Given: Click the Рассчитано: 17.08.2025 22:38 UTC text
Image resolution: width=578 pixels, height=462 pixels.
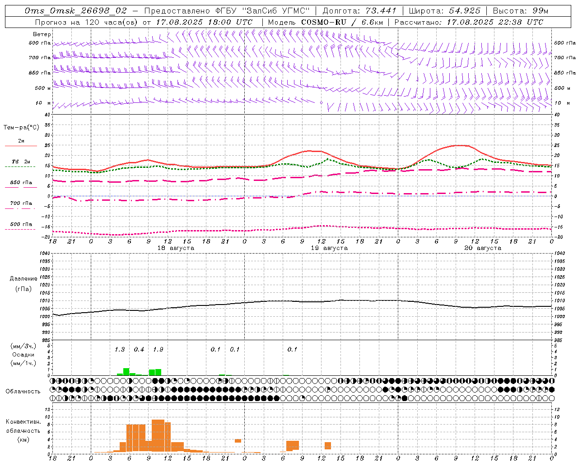Looking at the screenshot, I should pyautogui.click(x=469, y=22).
